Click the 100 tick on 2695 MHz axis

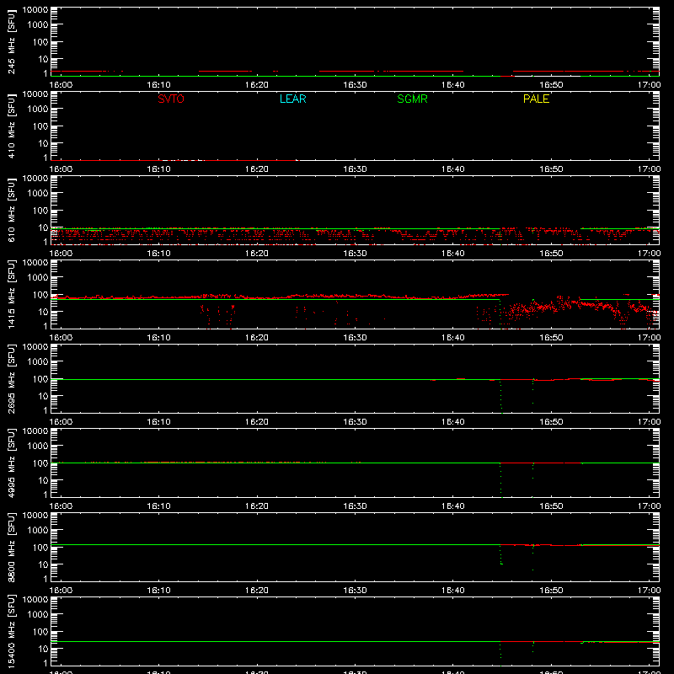(x=40, y=379)
